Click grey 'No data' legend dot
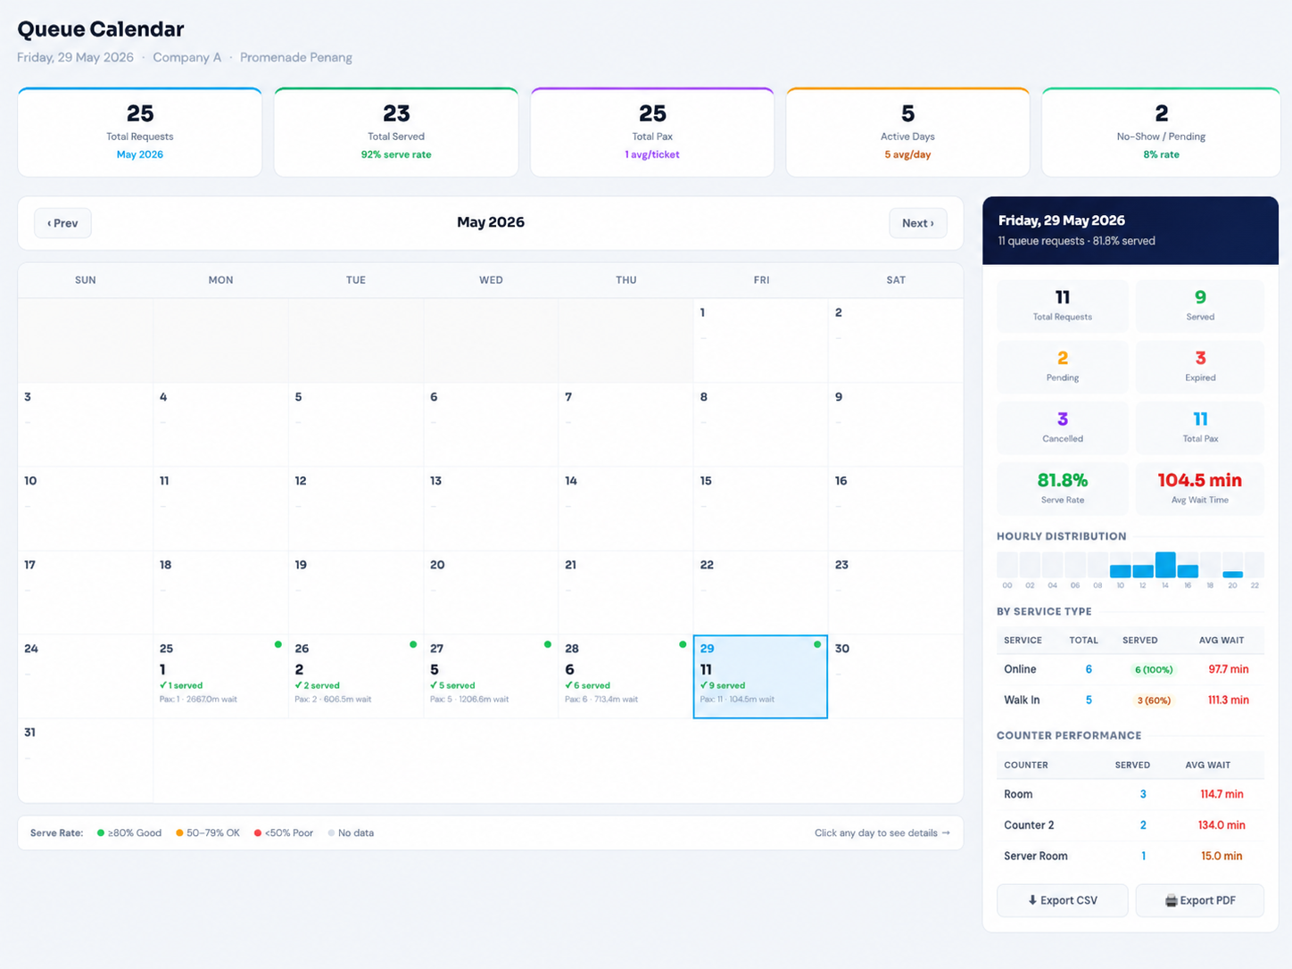 tap(331, 833)
